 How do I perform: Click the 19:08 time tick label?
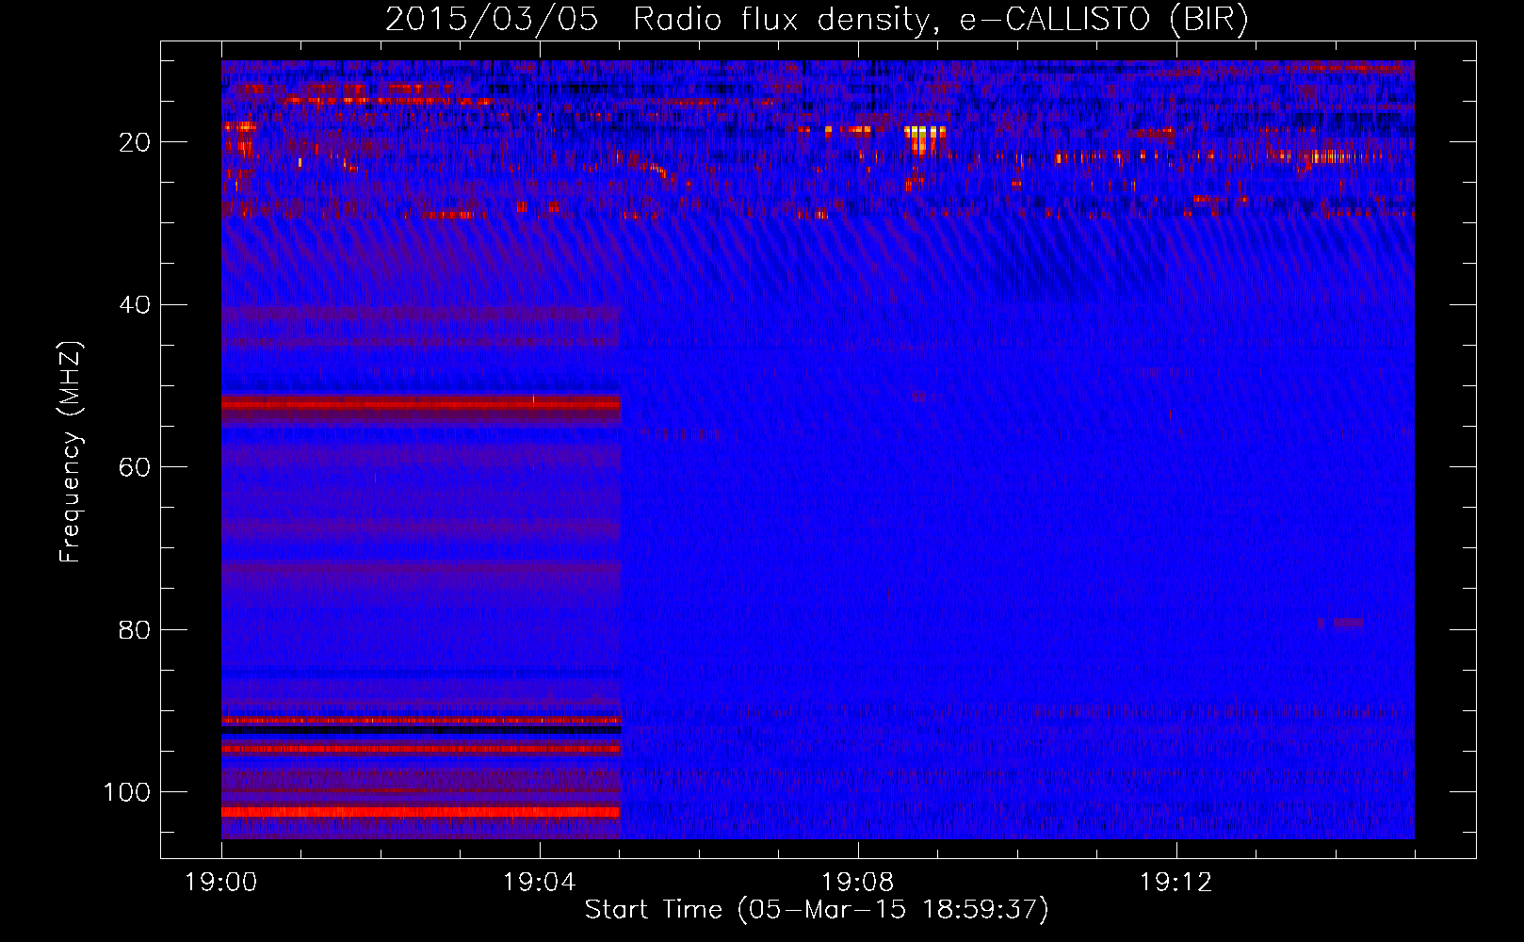[857, 883]
